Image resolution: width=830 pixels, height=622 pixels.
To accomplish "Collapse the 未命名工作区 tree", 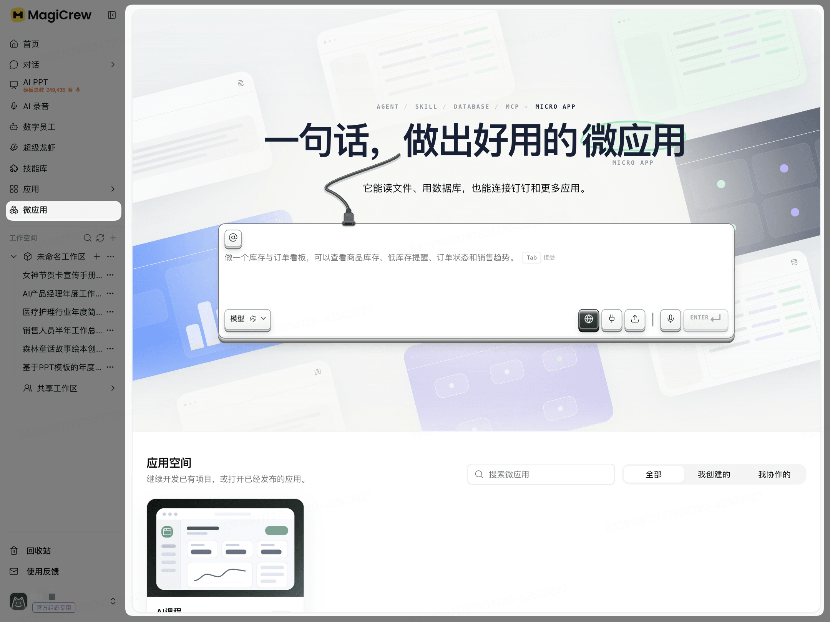I will [x=14, y=256].
